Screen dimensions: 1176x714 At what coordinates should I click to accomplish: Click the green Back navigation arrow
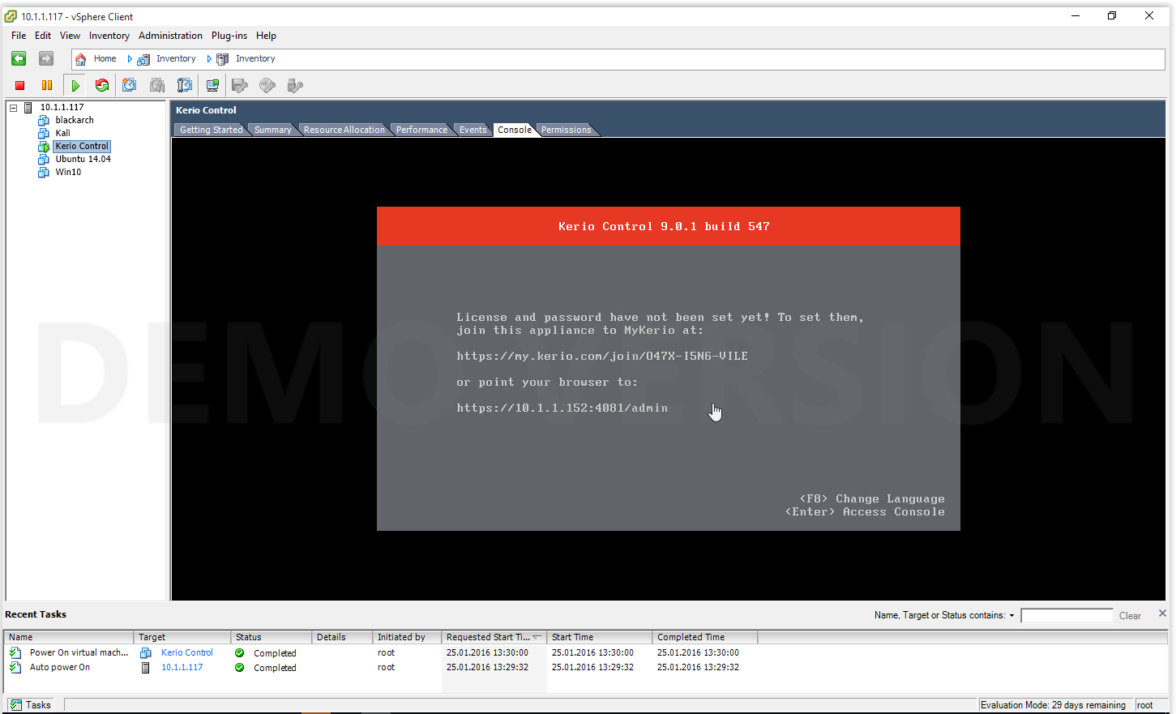pos(19,58)
